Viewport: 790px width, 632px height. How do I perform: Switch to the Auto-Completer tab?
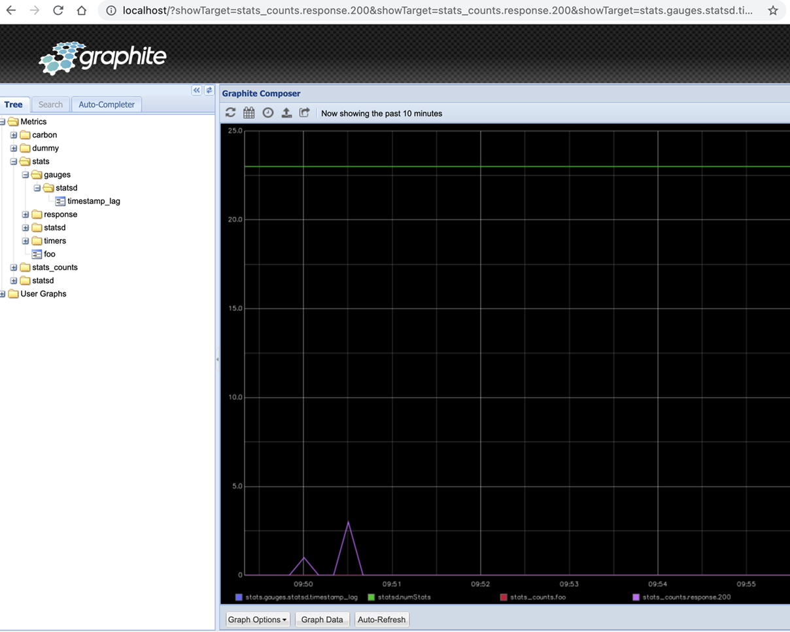click(x=107, y=105)
